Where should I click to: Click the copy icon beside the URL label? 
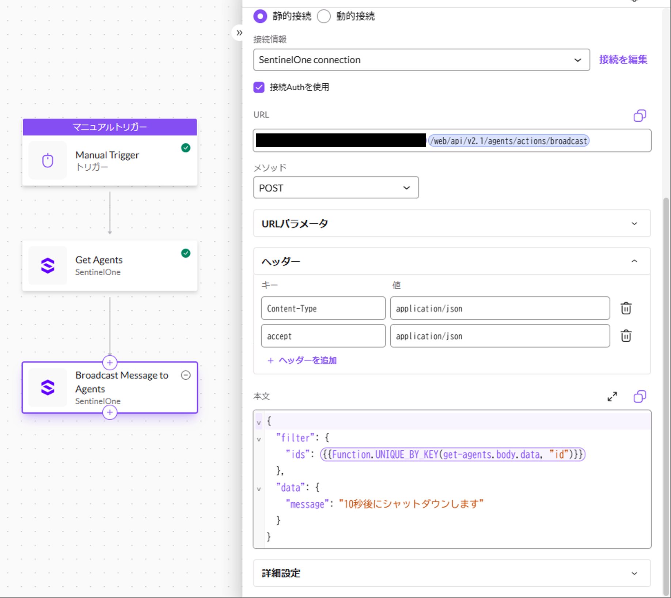tap(640, 116)
